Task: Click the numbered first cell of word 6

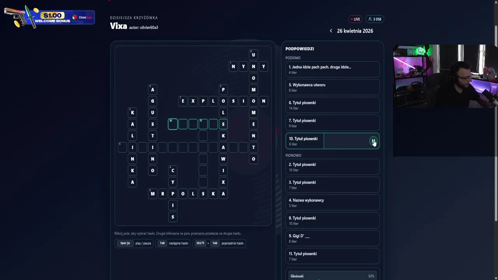Action: [123, 147]
